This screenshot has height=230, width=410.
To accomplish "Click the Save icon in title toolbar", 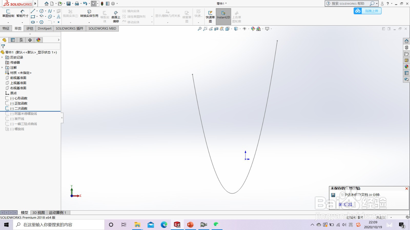I will [x=68, y=4].
